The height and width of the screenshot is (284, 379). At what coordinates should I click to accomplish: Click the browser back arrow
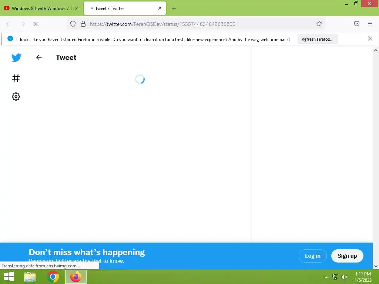click(9, 24)
